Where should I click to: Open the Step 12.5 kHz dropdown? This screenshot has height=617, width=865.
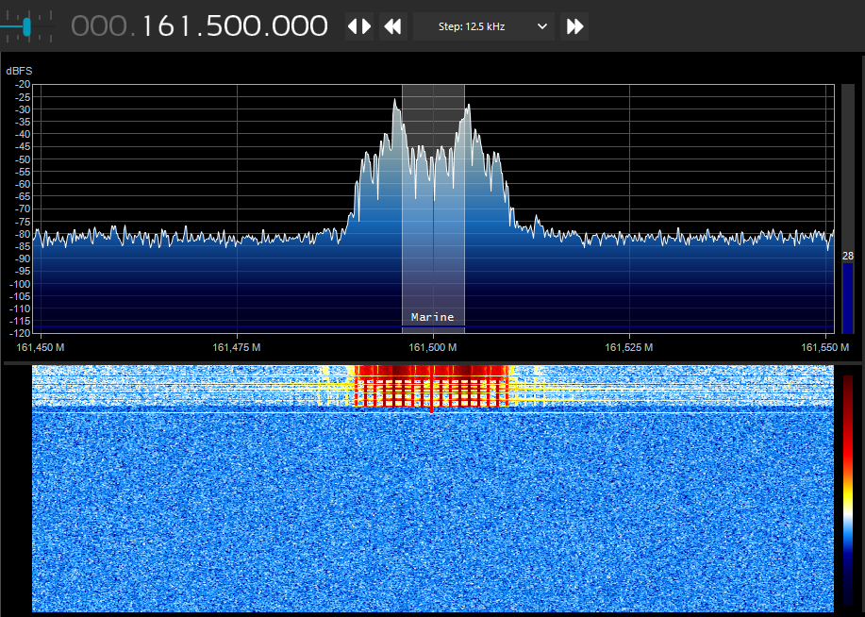(x=484, y=26)
